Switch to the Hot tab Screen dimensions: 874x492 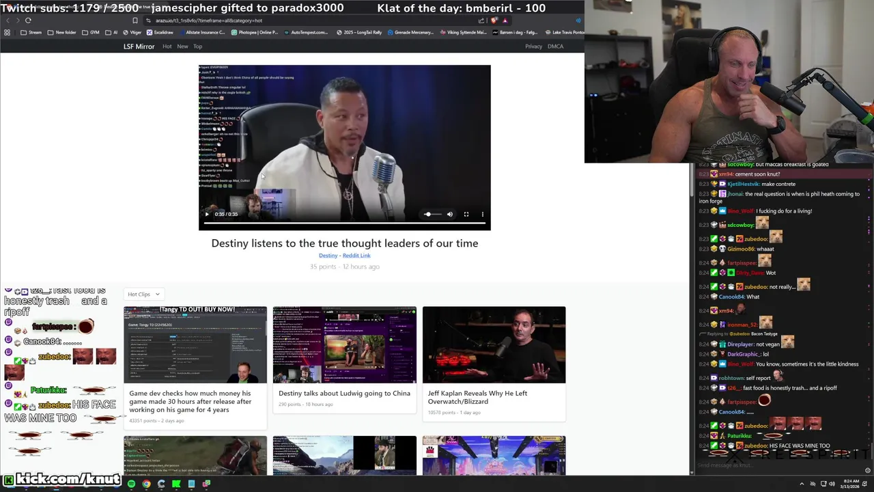[167, 46]
